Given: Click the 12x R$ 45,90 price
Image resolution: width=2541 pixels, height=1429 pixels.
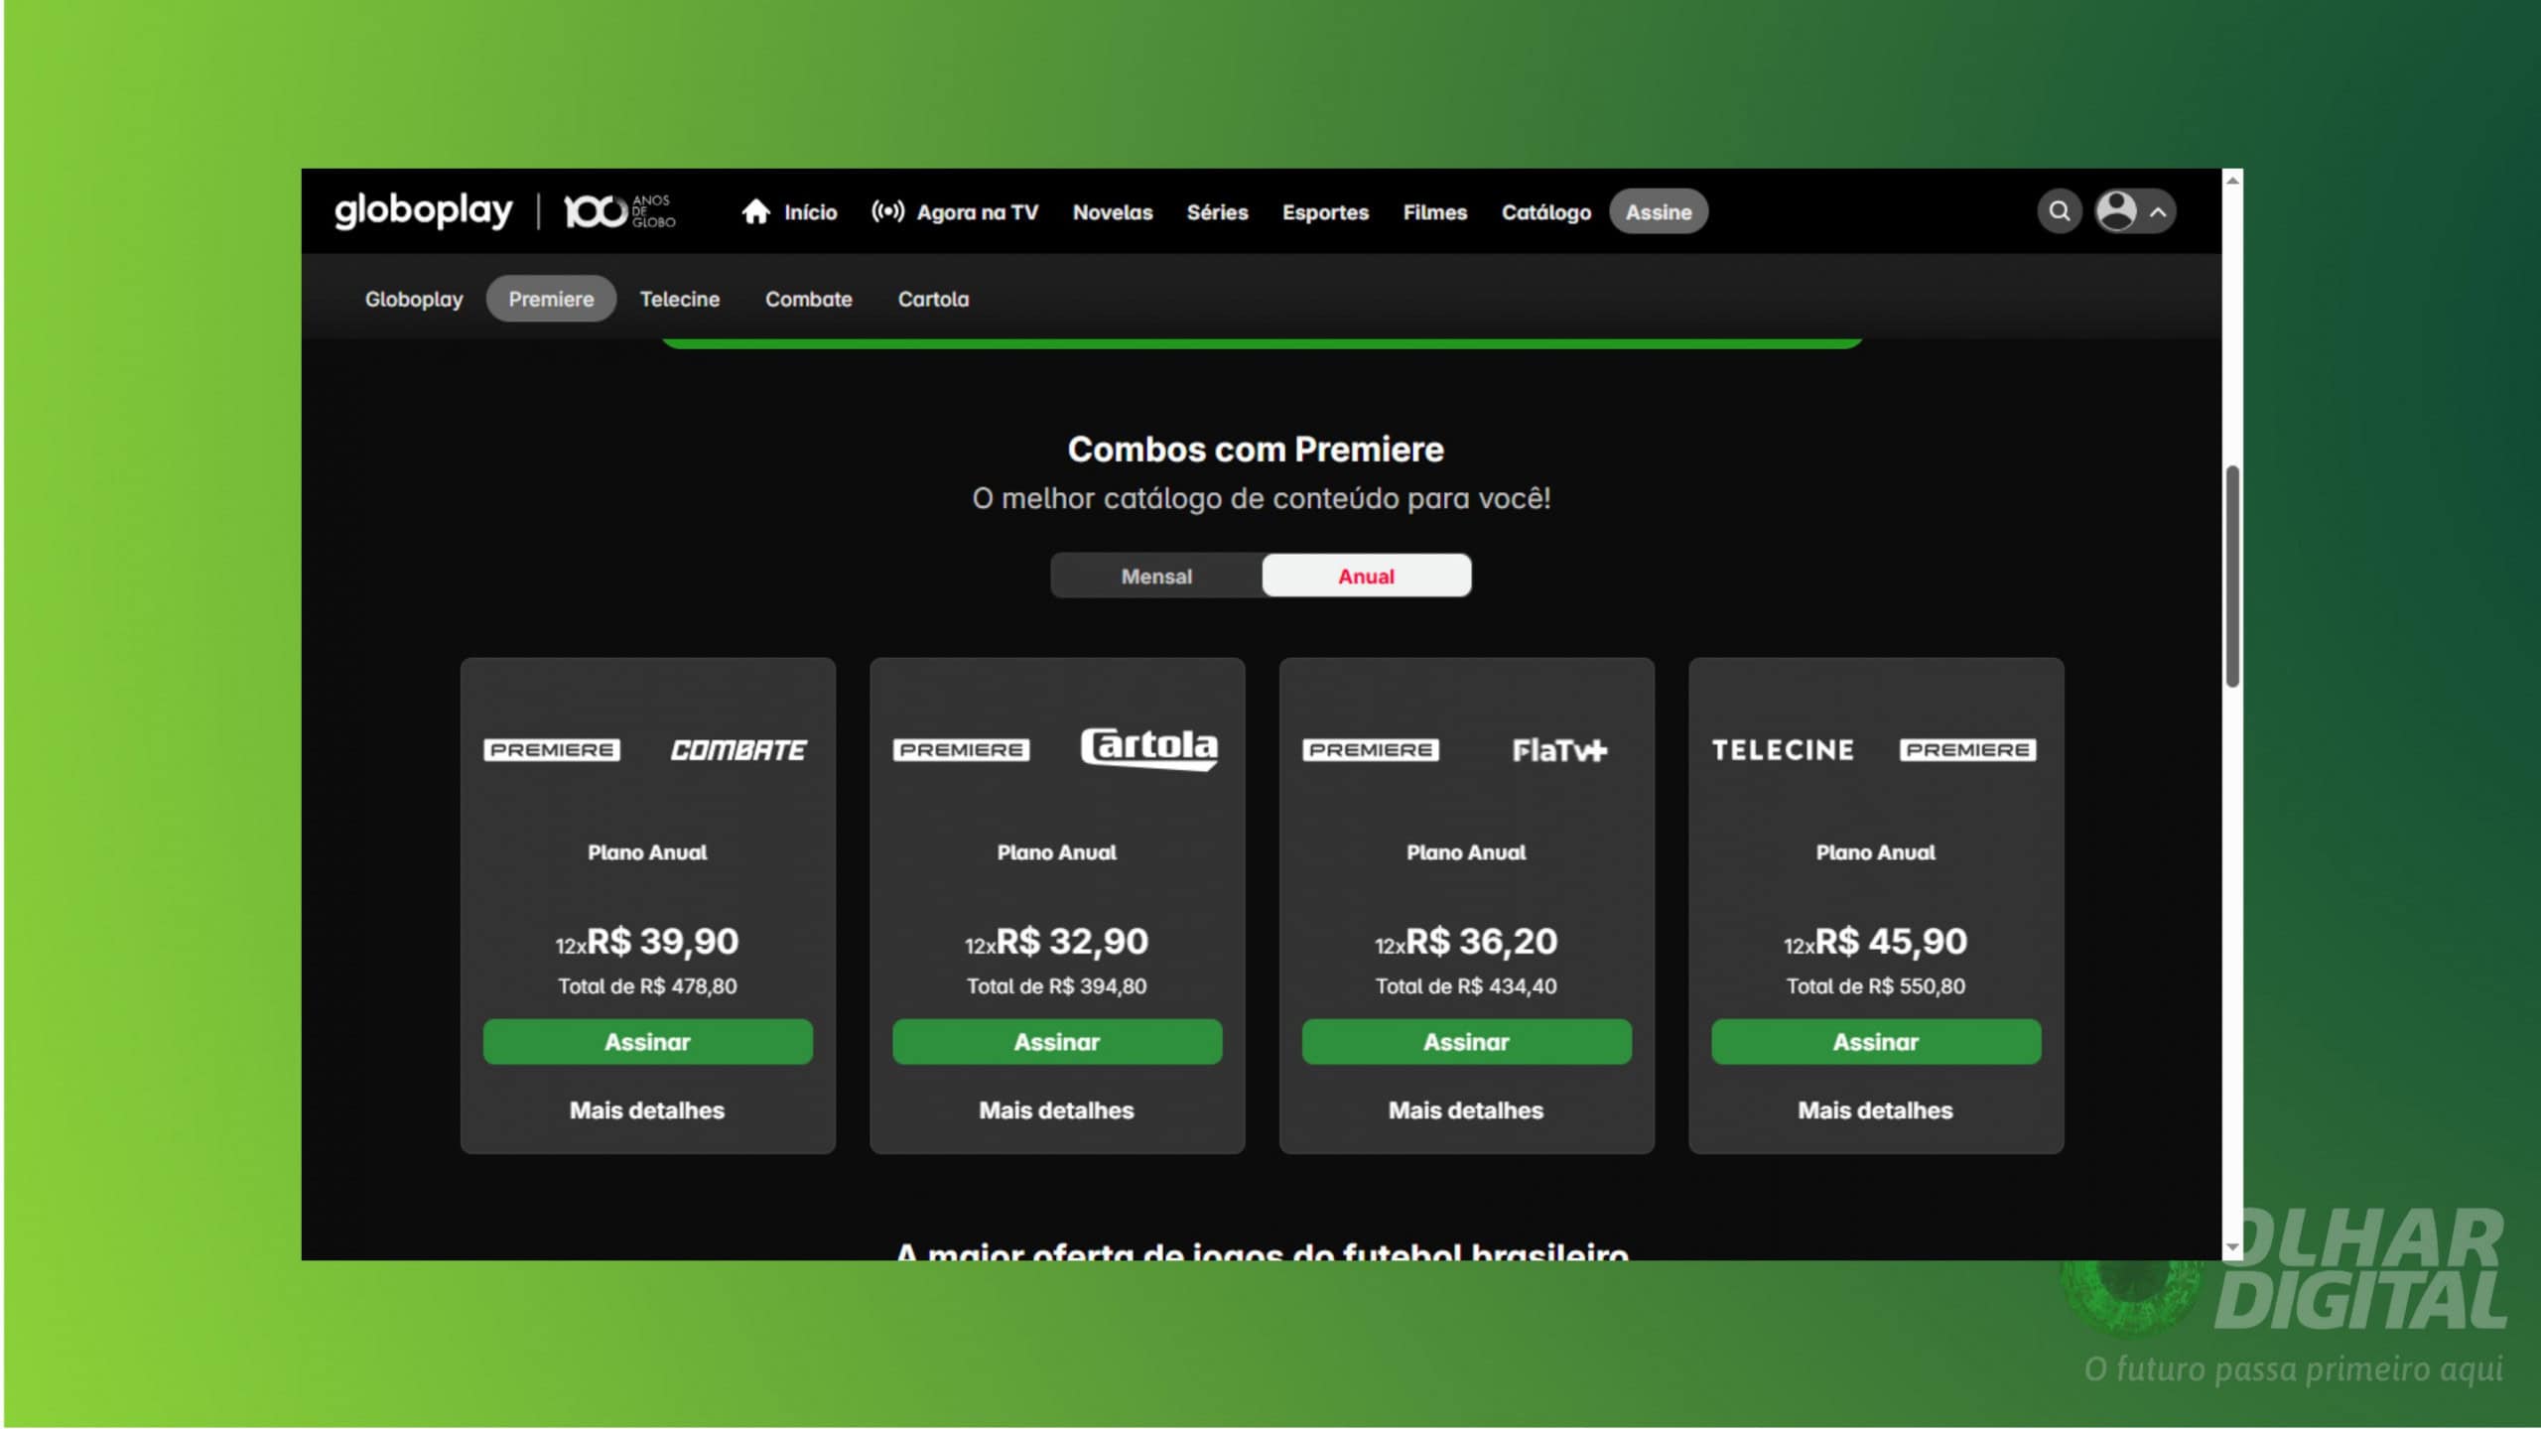Looking at the screenshot, I should coord(1876,941).
